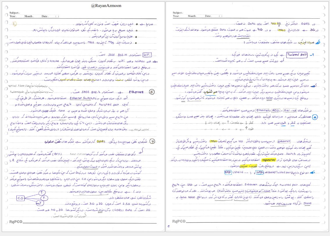Click the boxed Dial-up label
This screenshot has width=330, height=236.
coord(290,110)
